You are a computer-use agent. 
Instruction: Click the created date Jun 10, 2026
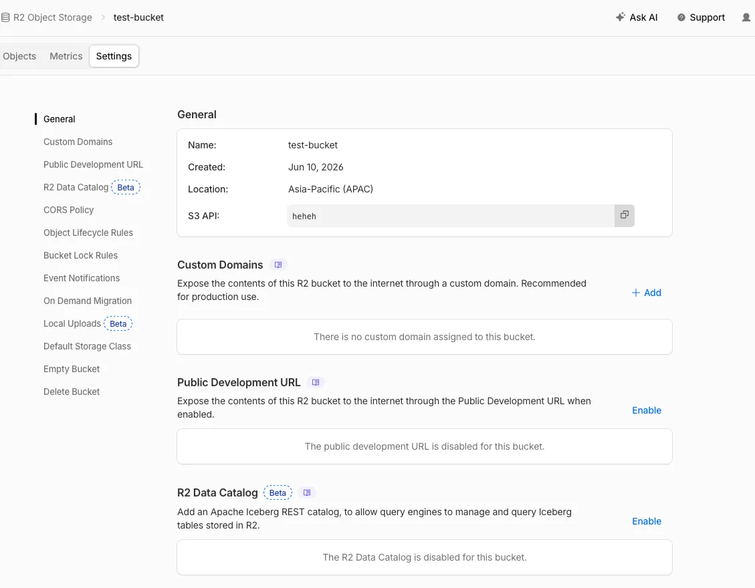pyautogui.click(x=316, y=167)
